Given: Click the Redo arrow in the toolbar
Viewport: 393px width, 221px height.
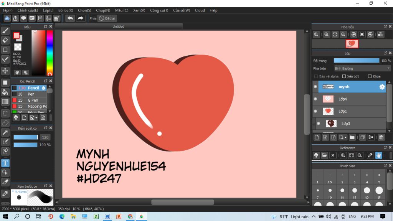Looking at the screenshot, I should (x=81, y=18).
